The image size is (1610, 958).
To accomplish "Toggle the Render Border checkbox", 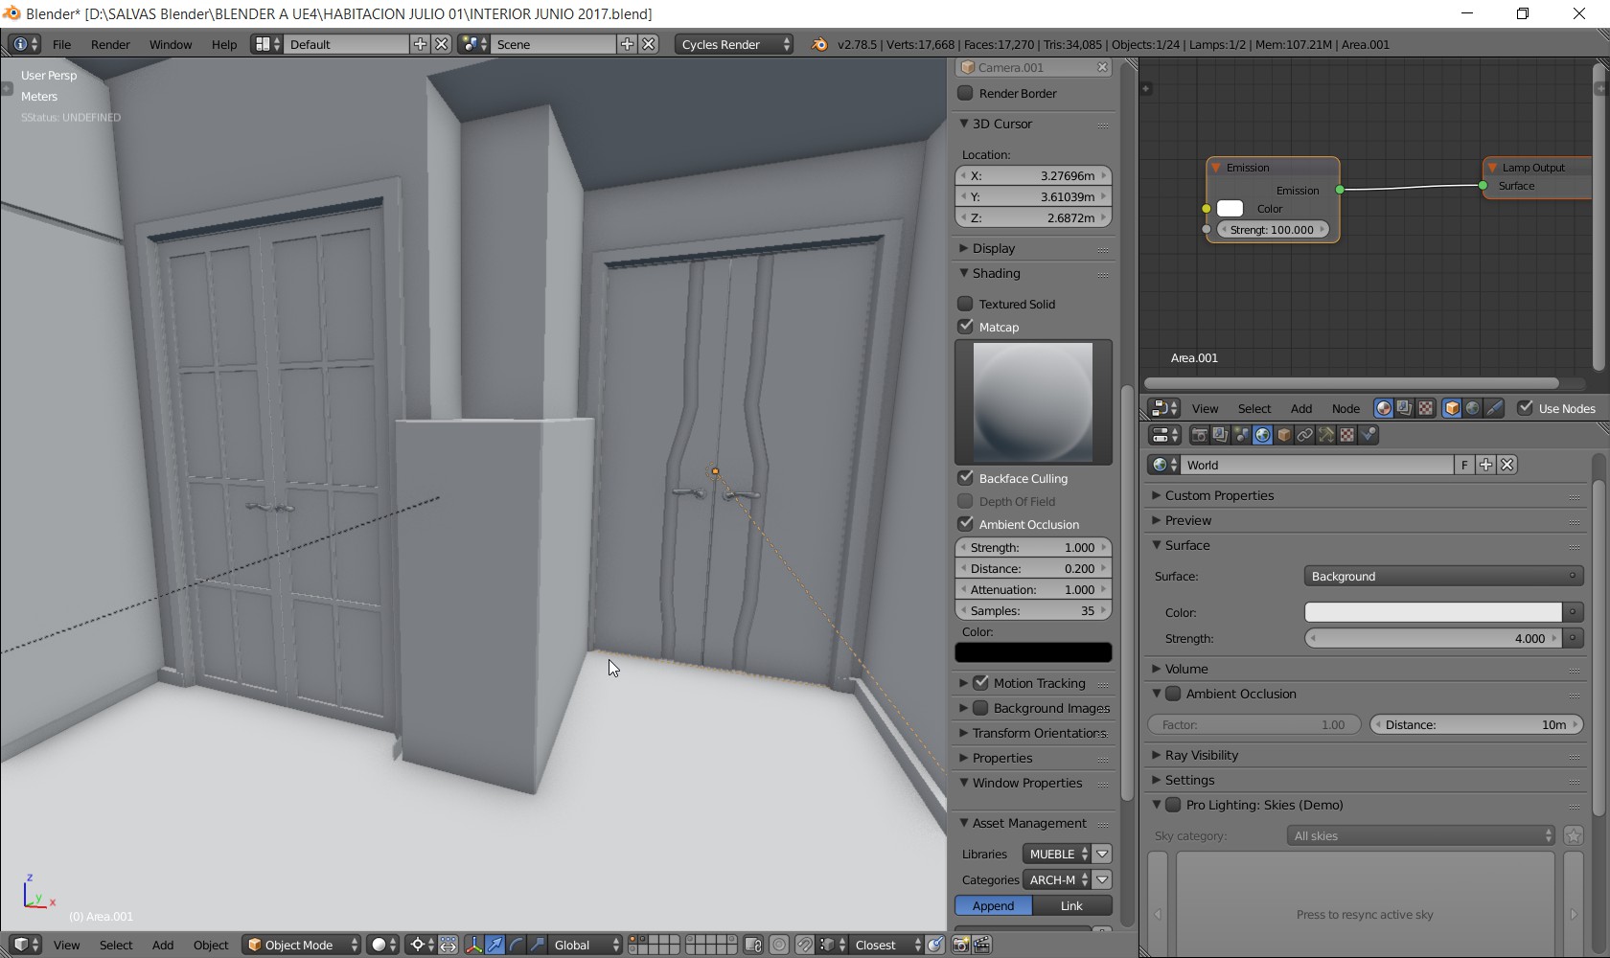I will pyautogui.click(x=965, y=93).
